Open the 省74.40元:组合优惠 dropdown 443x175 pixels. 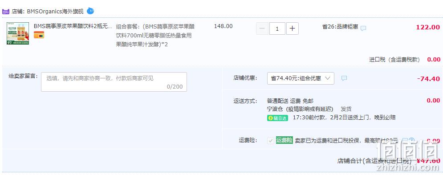click(x=301, y=78)
